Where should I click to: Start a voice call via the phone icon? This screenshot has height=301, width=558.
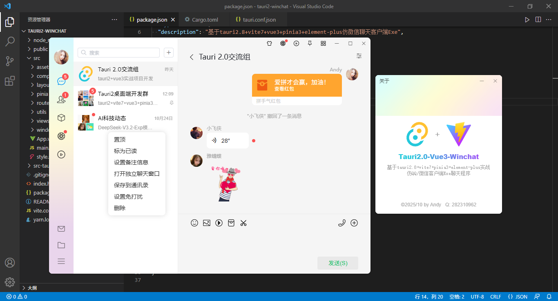(x=342, y=223)
